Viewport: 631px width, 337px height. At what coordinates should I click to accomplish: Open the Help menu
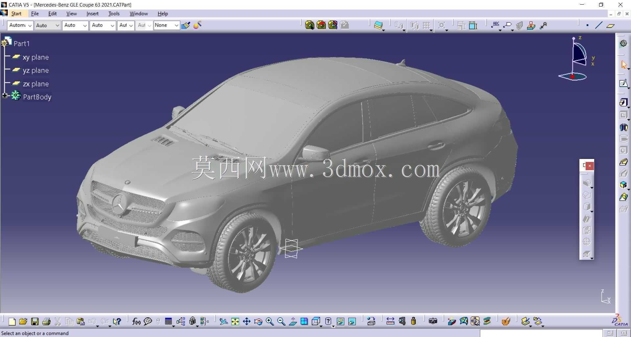[x=163, y=13]
